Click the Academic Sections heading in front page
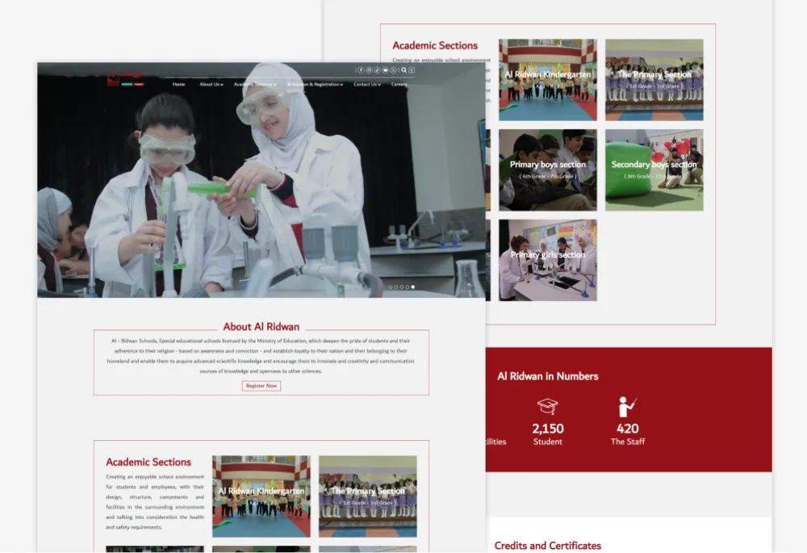 (148, 462)
